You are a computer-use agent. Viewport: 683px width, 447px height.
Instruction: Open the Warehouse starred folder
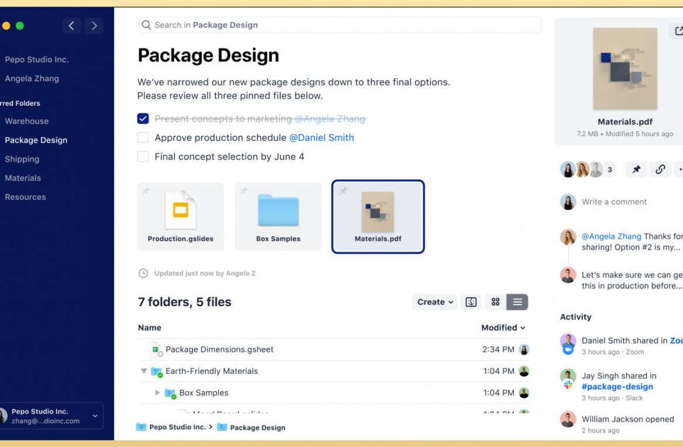coord(27,121)
